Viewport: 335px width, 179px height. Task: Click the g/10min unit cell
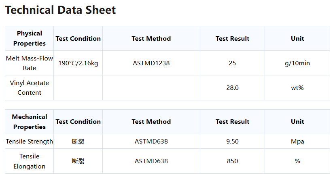(x=297, y=63)
